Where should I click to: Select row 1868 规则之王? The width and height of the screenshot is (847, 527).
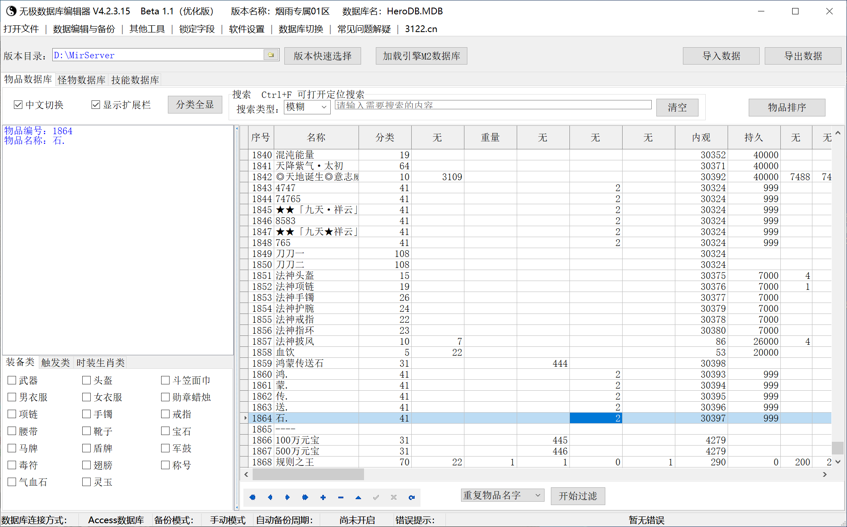[536, 462]
